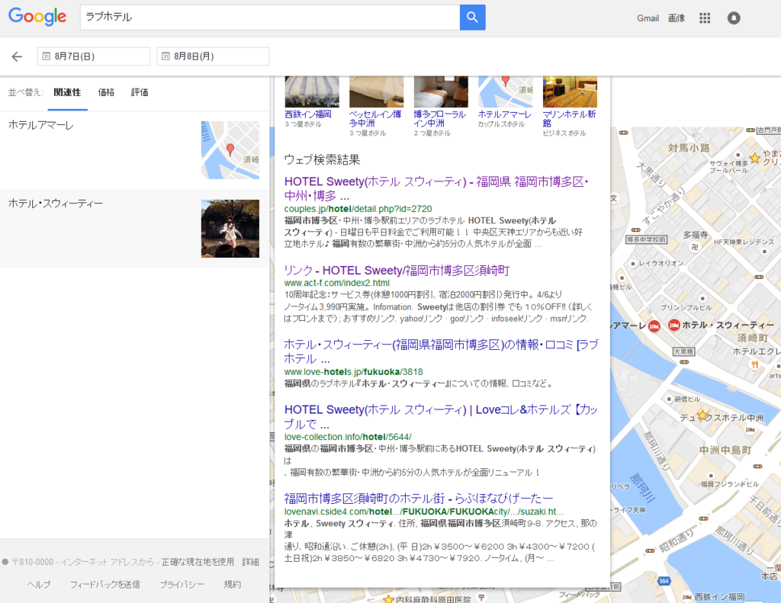Open the Google apps grid icon
The width and height of the screenshot is (781, 603).
click(x=704, y=18)
